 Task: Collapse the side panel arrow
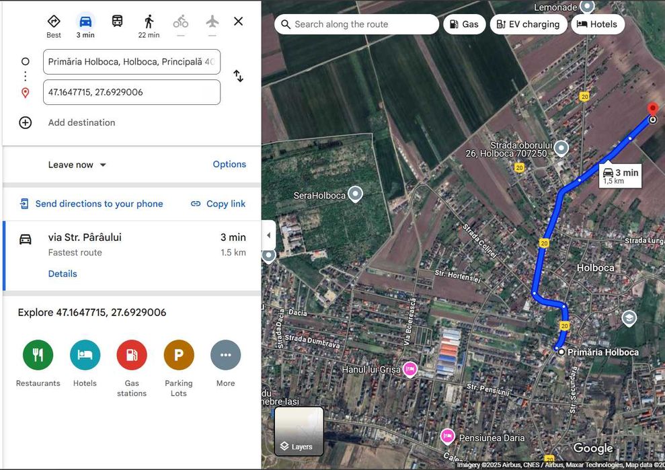click(268, 235)
